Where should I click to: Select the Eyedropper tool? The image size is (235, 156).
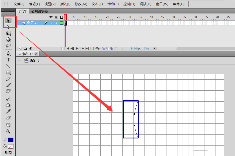coord(9,112)
